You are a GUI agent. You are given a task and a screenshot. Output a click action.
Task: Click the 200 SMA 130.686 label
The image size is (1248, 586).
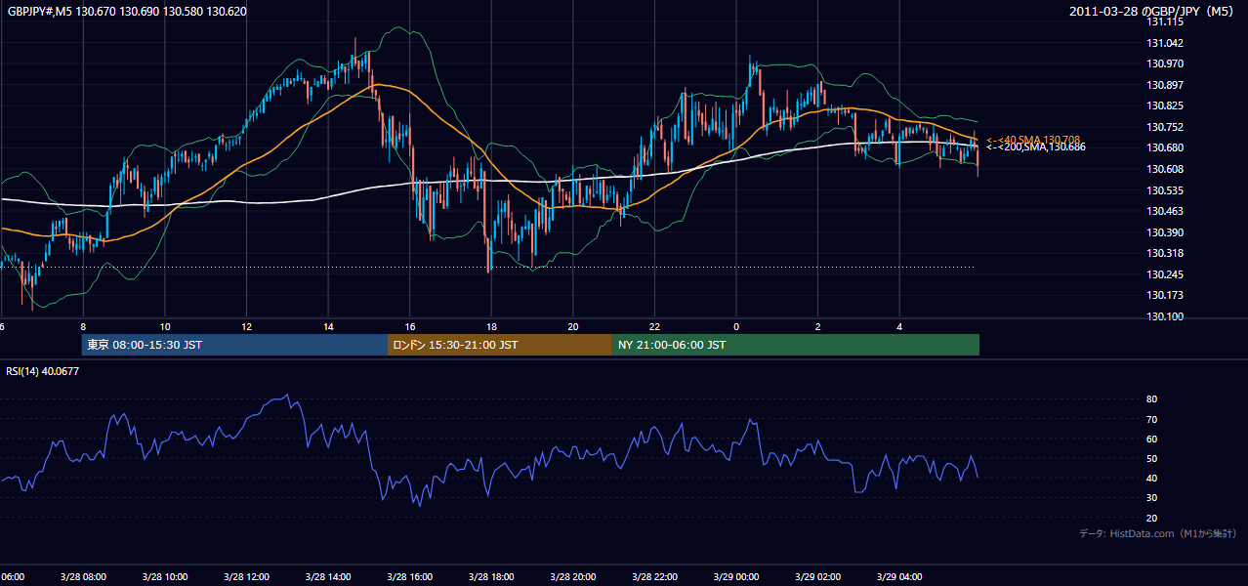1035,147
